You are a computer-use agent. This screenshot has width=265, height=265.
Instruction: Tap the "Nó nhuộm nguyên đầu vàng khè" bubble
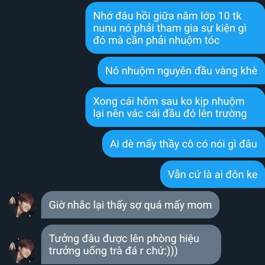181,71
